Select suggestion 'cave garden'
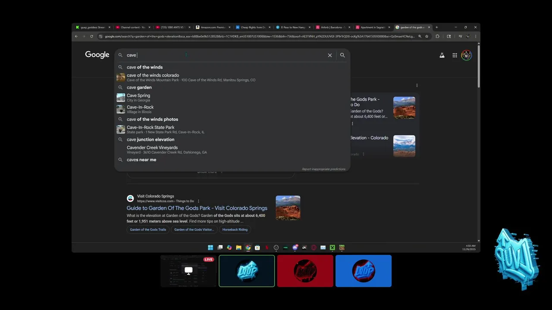Image resolution: width=552 pixels, height=310 pixels. coord(232,87)
